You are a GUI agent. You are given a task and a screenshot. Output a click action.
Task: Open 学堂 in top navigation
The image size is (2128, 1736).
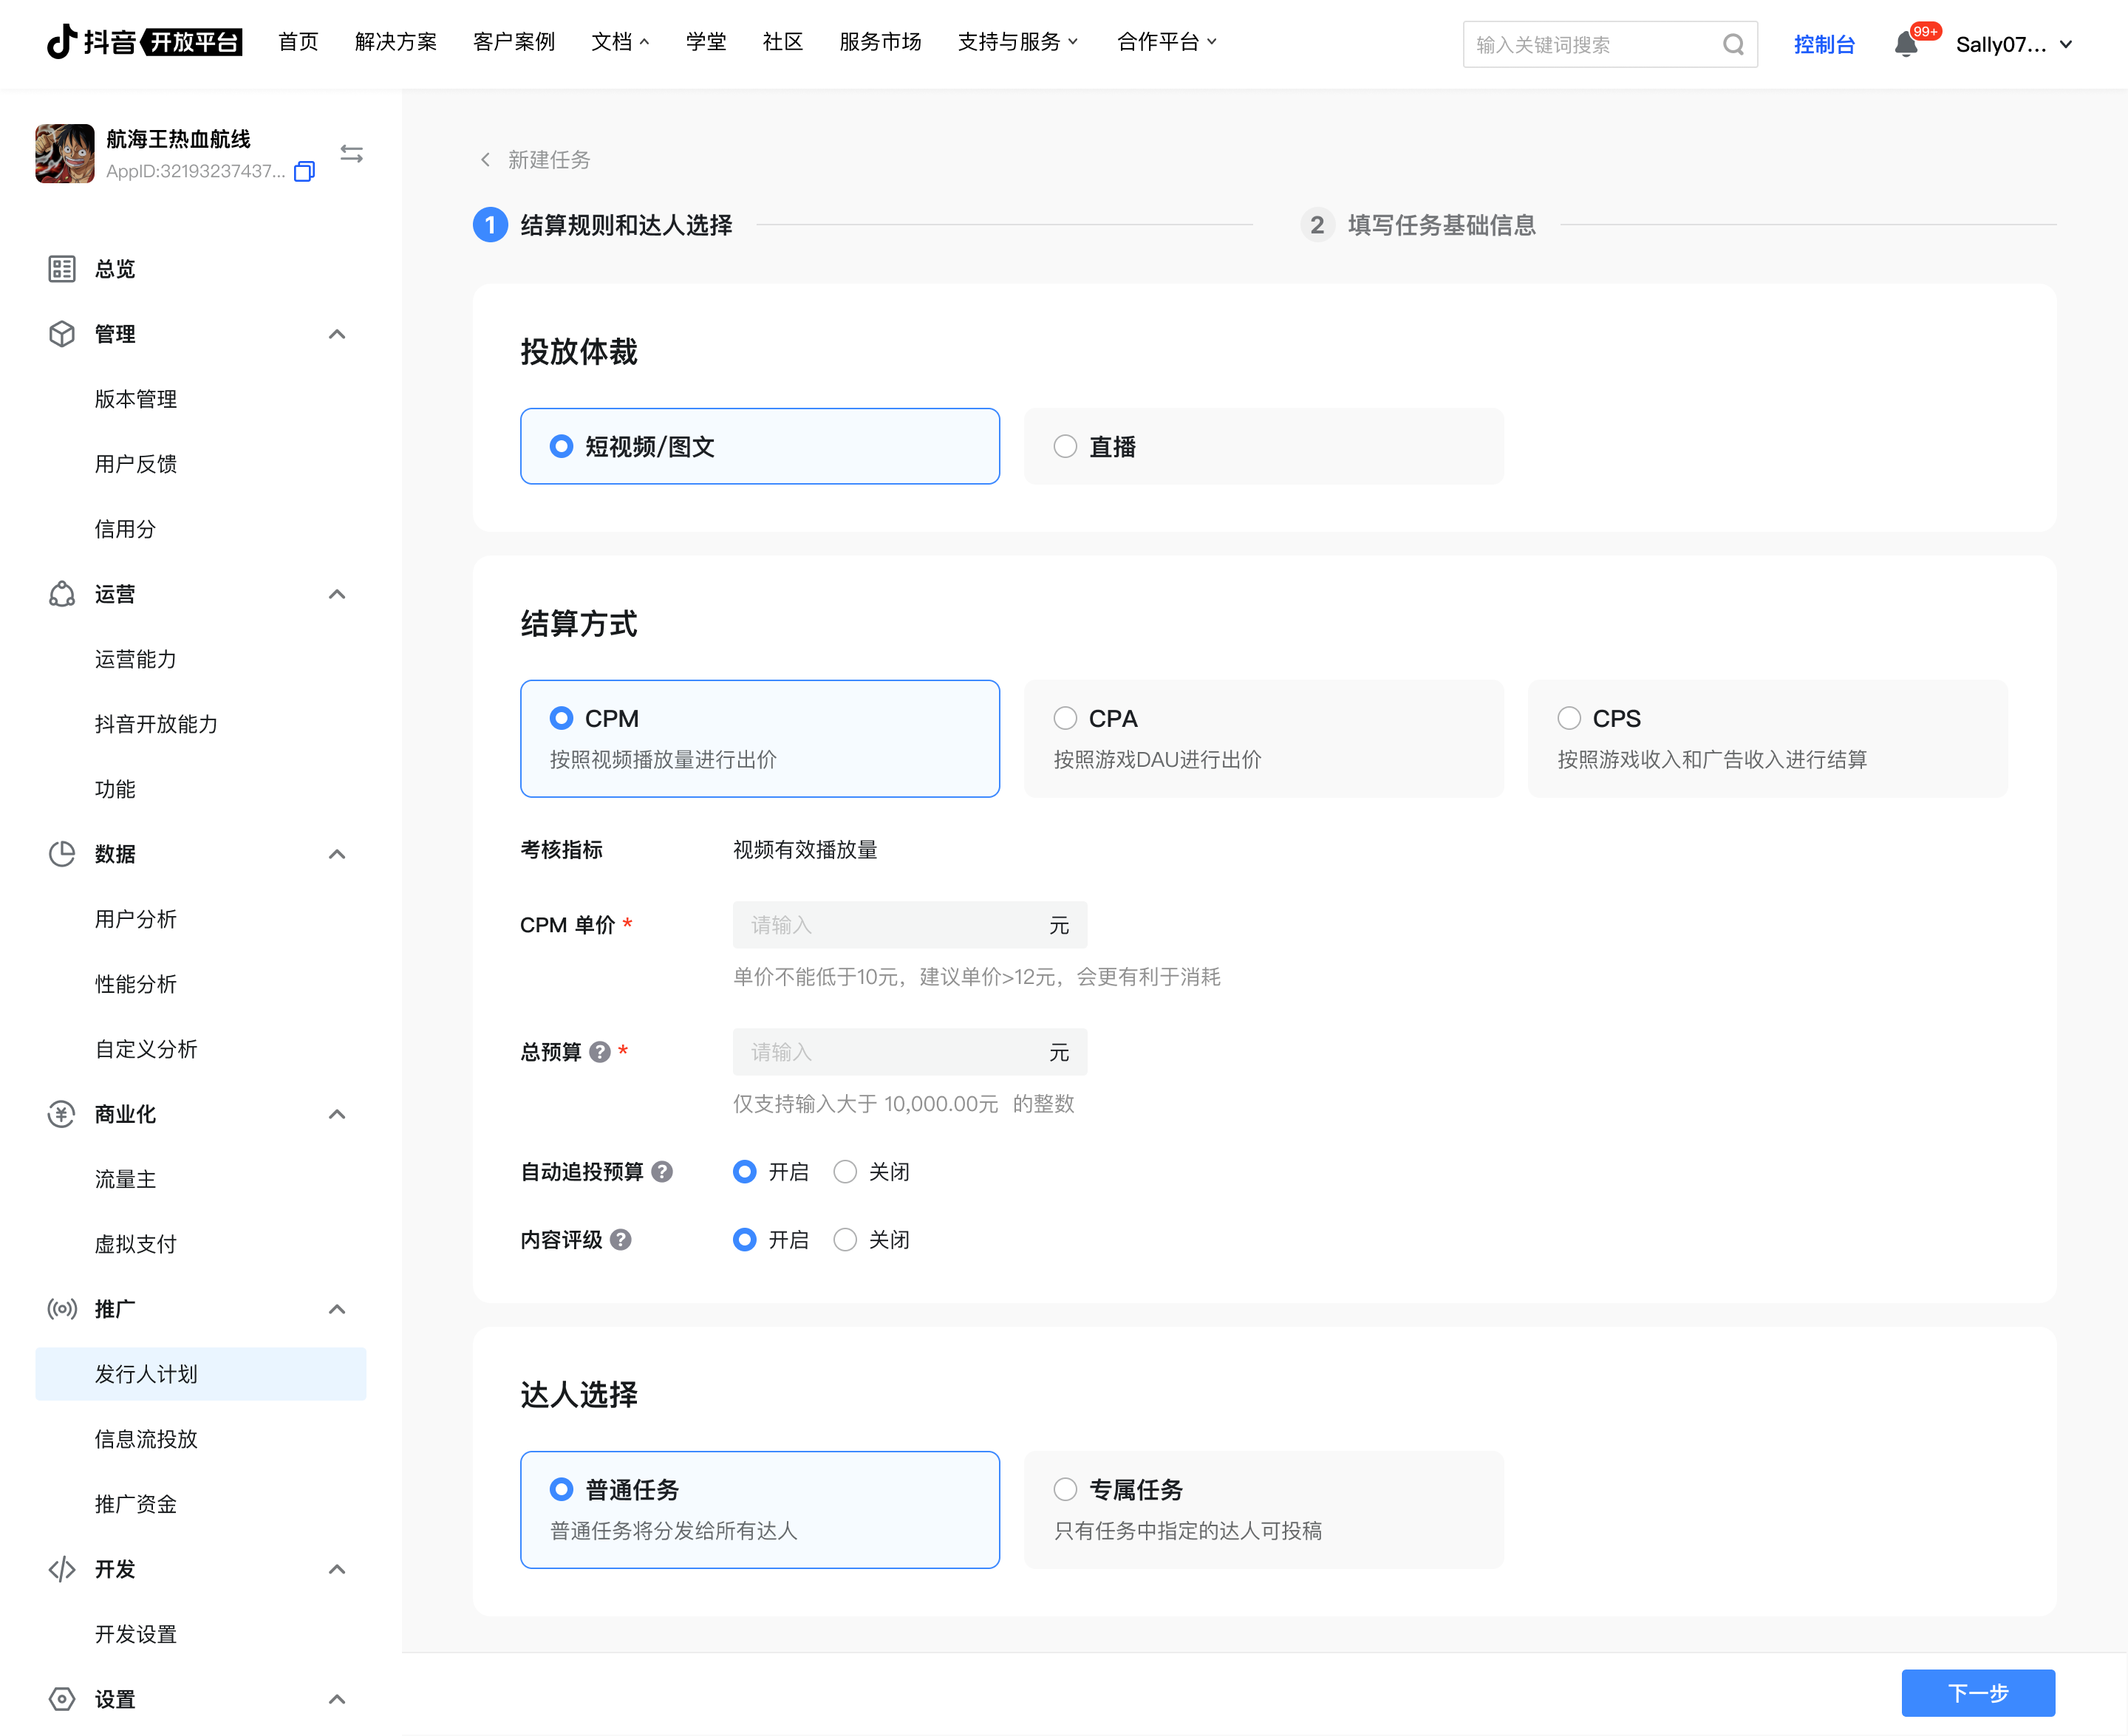point(706,42)
